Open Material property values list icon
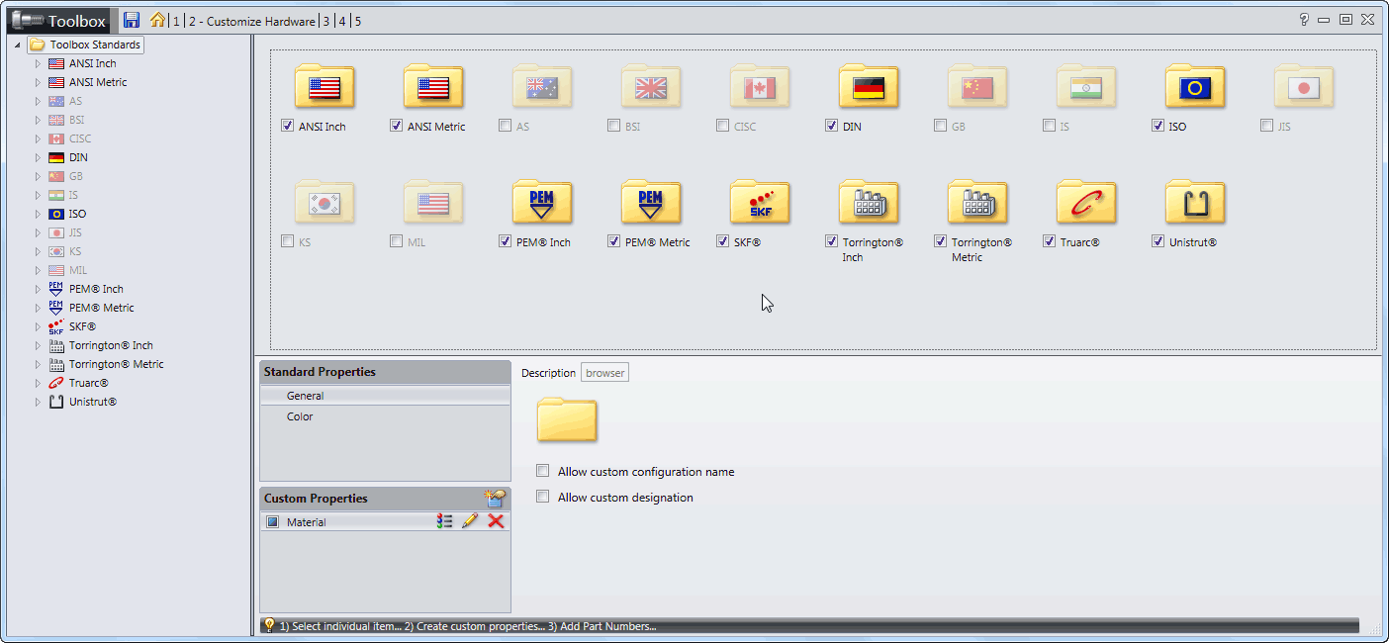The height and width of the screenshot is (643, 1389). (x=445, y=521)
